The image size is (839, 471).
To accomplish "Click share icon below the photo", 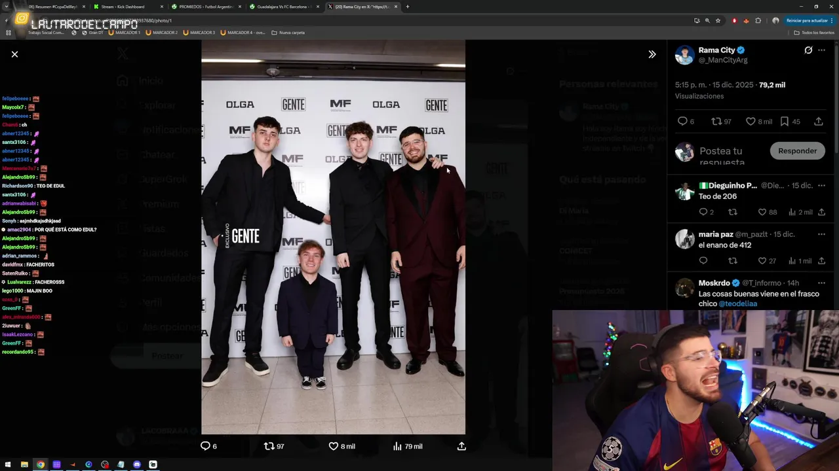I will click(461, 446).
